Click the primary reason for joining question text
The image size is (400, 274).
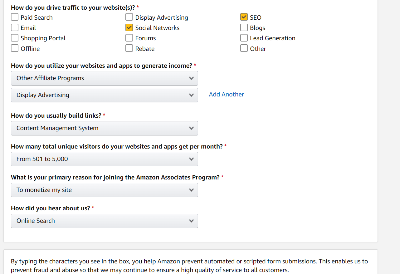tap(115, 177)
